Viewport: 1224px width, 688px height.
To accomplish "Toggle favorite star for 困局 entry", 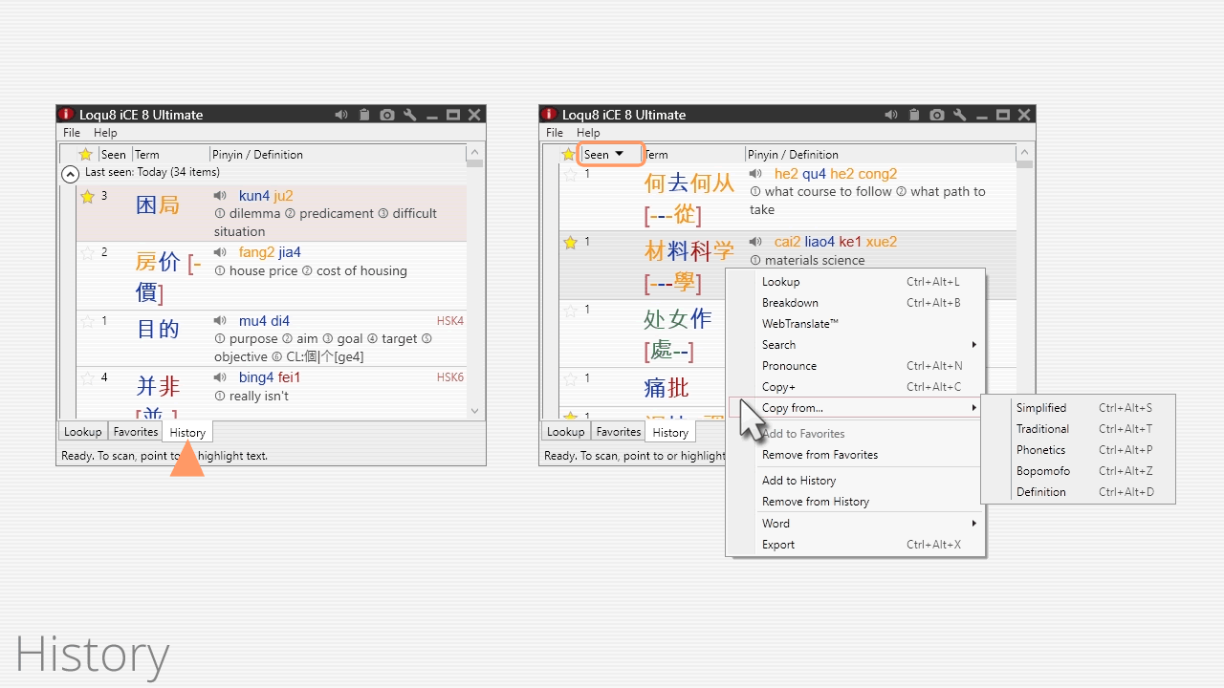I will (88, 197).
